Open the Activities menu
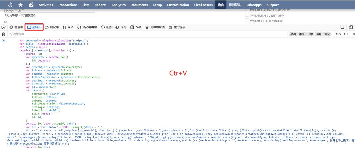The width and height of the screenshot is (355, 148). coord(46,5)
